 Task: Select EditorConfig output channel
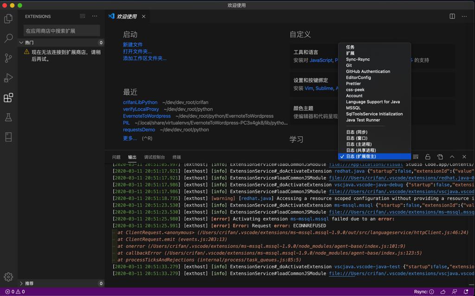pos(374,77)
